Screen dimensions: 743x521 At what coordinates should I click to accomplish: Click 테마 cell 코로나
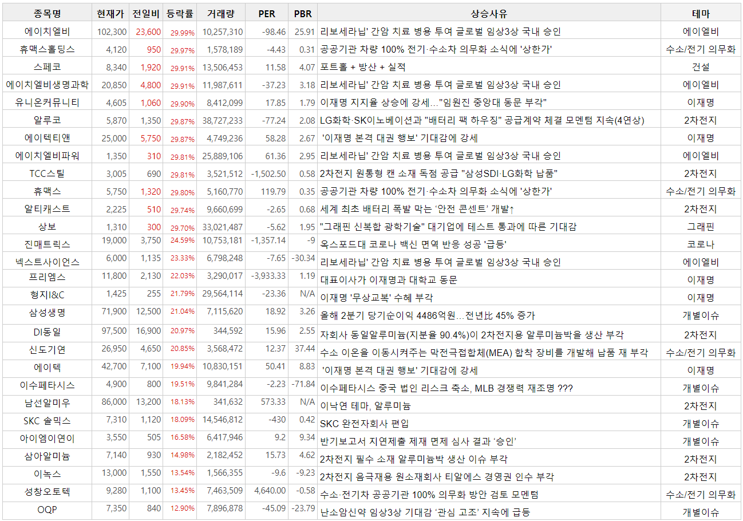[x=701, y=244]
